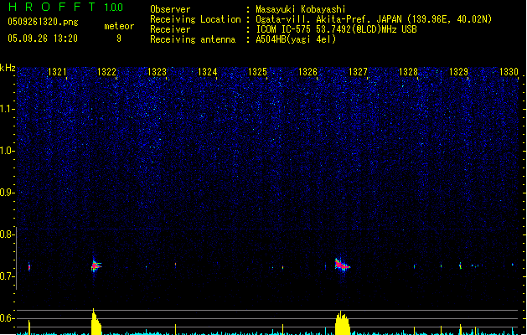Click the 0.6 kHz frequency label
Screen dimensions: 527x335
pyautogui.click(x=7, y=318)
